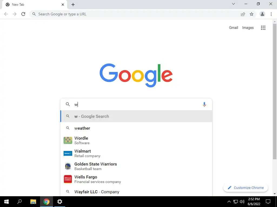Open the Google apps grid
This screenshot has height=207, width=277.
tap(263, 28)
